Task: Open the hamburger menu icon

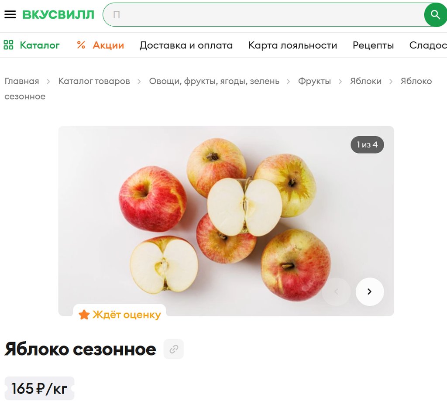Action: (x=10, y=14)
